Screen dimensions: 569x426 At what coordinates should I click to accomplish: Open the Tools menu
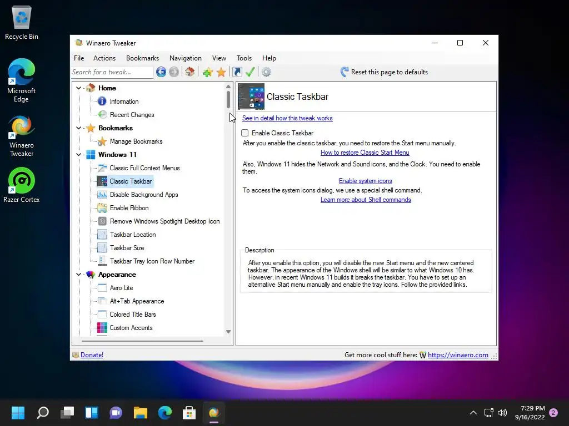(244, 58)
